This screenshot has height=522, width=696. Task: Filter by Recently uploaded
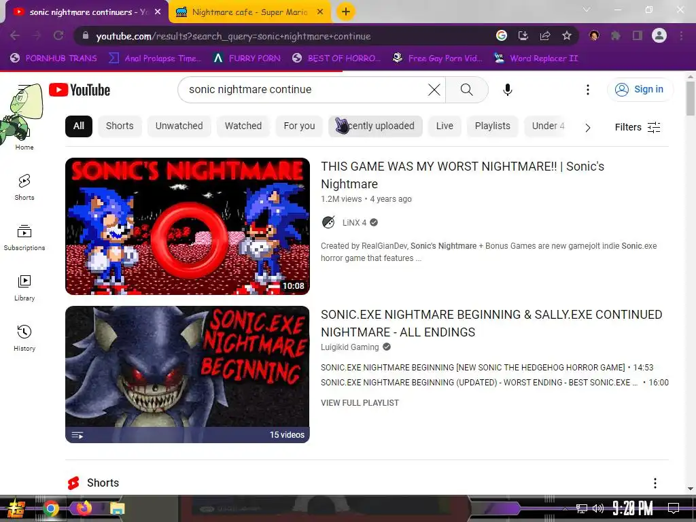[x=375, y=126]
